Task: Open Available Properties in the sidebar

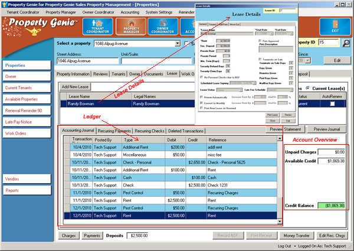Action: coord(27,99)
